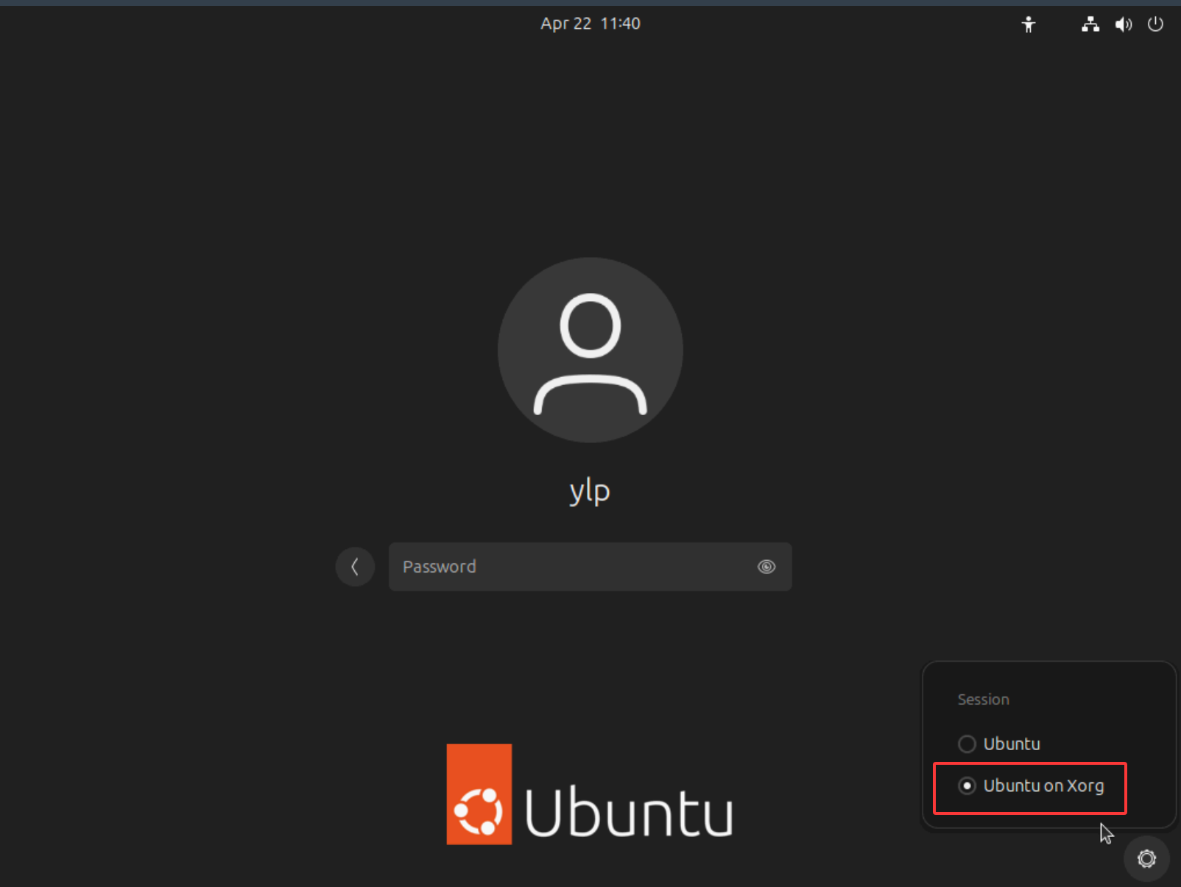Viewport: 1181px width, 887px height.
Task: Open the power menu icon
Action: 1155,24
